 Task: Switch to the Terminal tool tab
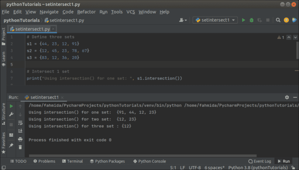click(x=72, y=161)
